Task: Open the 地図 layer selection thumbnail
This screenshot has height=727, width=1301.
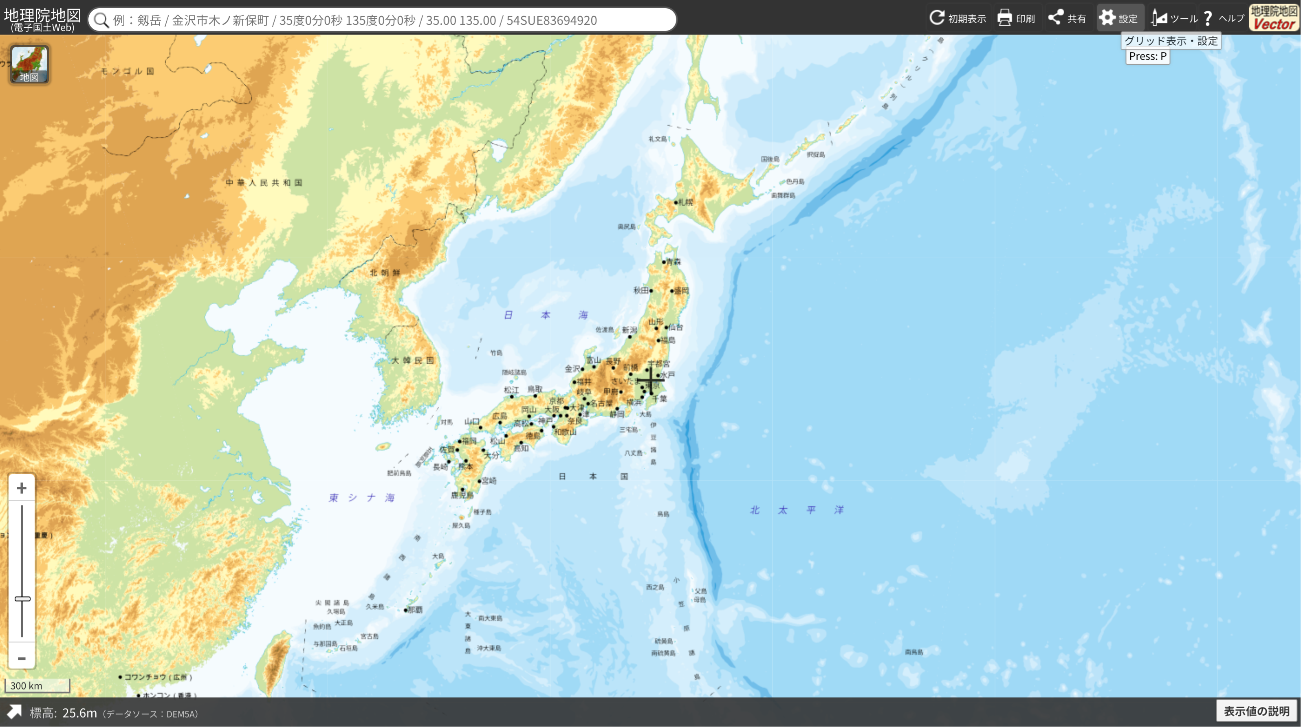Action: point(29,64)
